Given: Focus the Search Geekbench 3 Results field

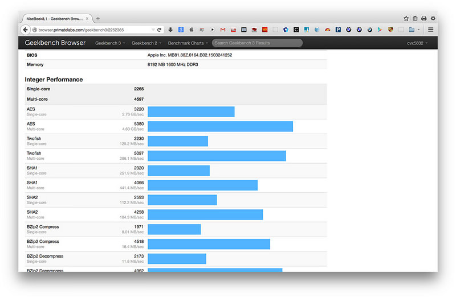Looking at the screenshot, I should pos(257,43).
